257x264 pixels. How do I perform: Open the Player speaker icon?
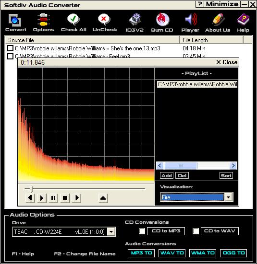pos(190,23)
